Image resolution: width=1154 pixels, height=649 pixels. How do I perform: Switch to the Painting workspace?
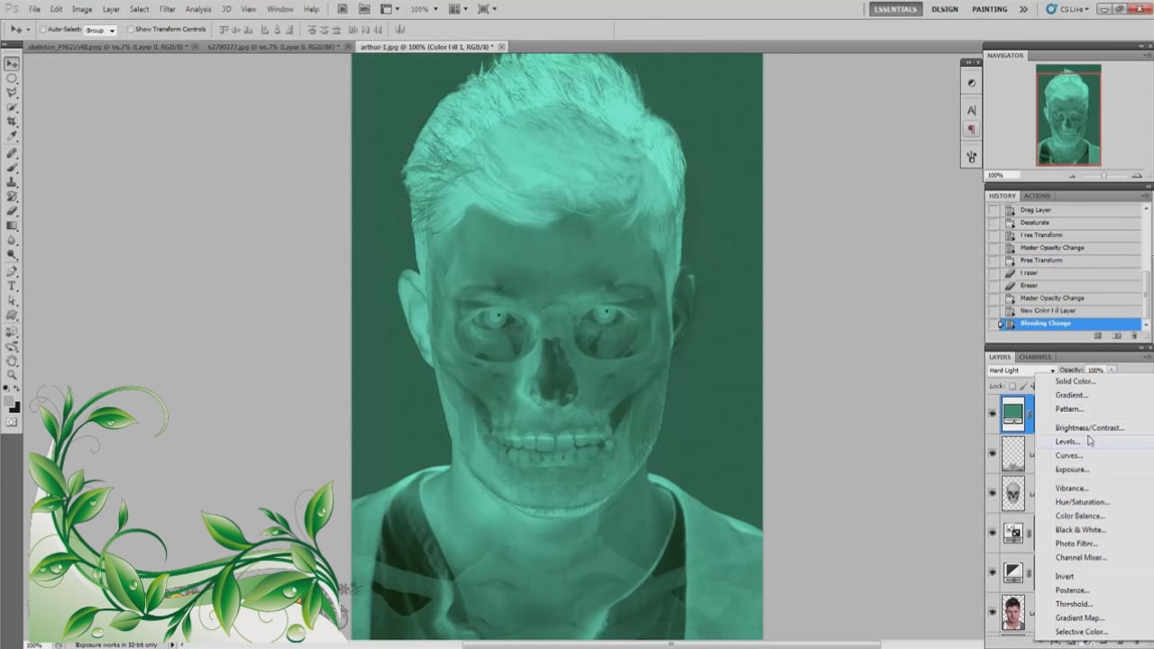[989, 9]
